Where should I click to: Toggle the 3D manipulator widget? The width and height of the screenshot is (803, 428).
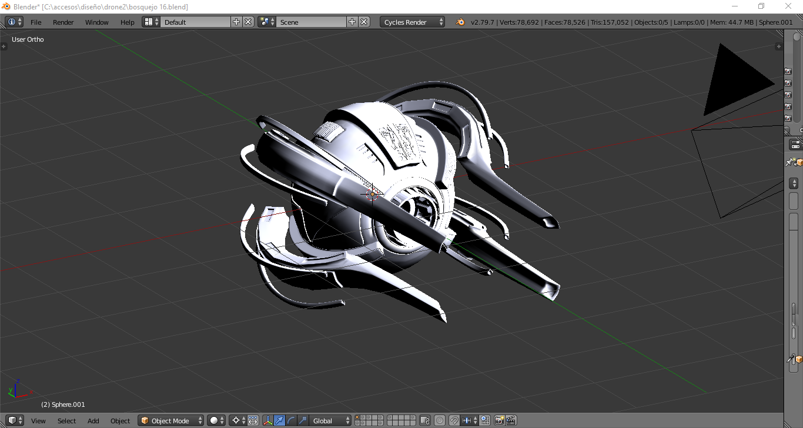(268, 420)
